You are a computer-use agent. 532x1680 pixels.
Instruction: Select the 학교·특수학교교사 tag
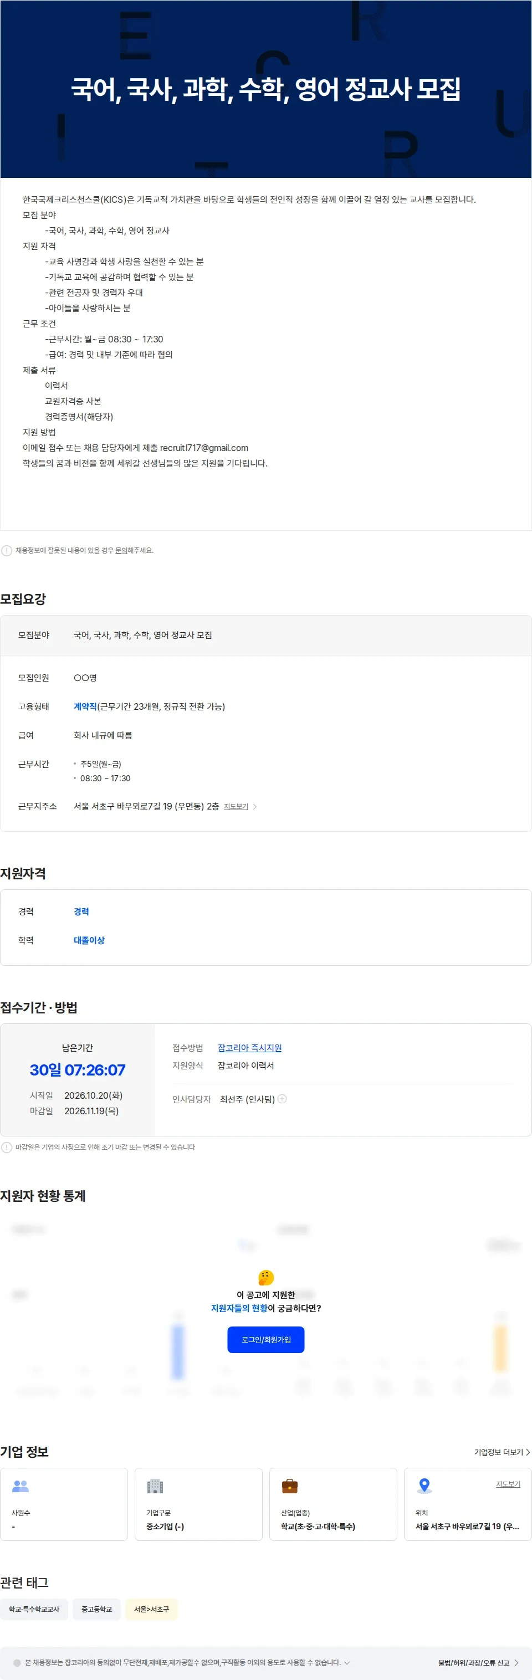pyautogui.click(x=34, y=1609)
